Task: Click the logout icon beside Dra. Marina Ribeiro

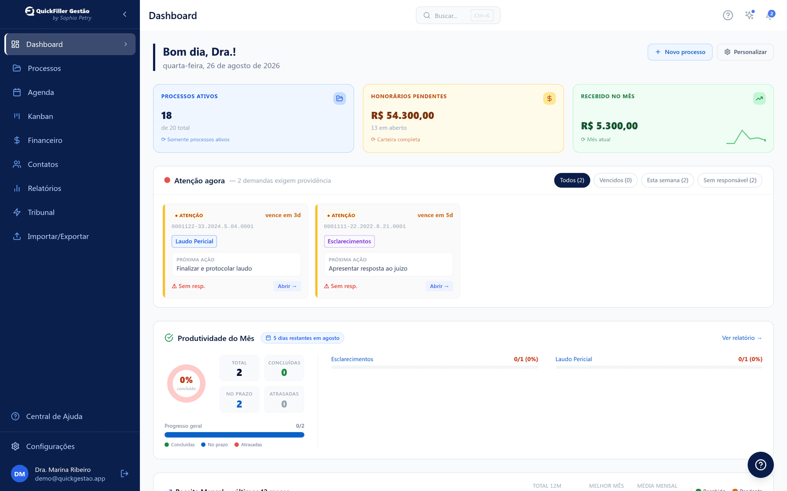Action: point(125,474)
